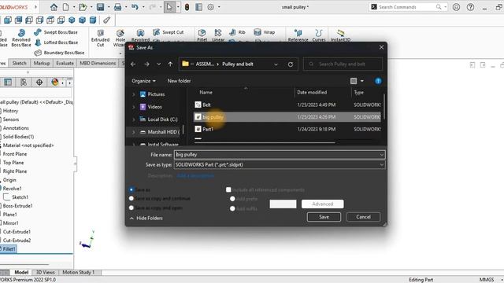The height and width of the screenshot is (283, 504).
Task: Select Swept Boss/Base tool
Action: click(x=56, y=32)
